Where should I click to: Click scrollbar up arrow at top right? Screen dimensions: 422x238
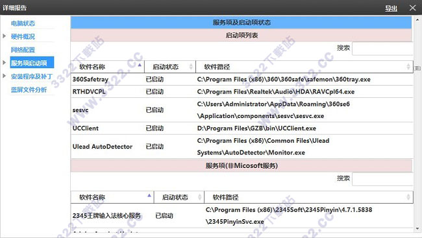click(x=417, y=19)
